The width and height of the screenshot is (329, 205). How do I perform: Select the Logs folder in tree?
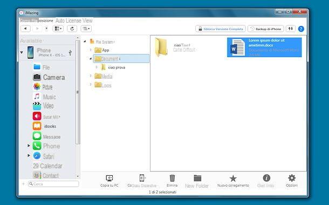103,85
